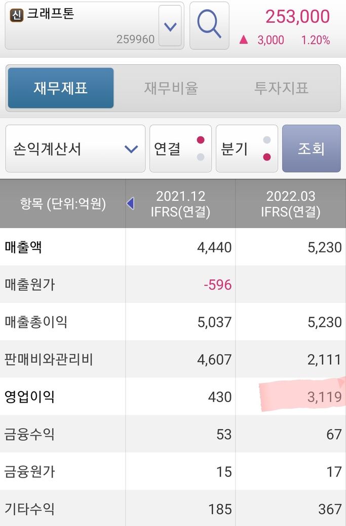
Task: Click the pink highlighted 3,119 operating profit
Action: point(324,397)
